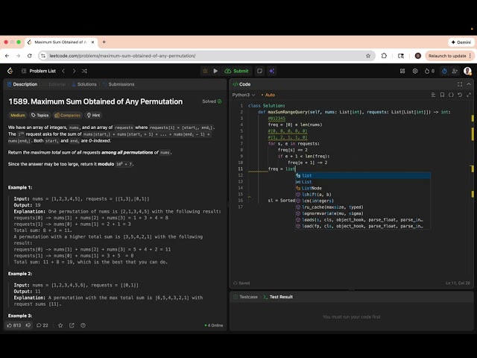
Task: Click the thumbs-up like icon
Action: pos(10,325)
